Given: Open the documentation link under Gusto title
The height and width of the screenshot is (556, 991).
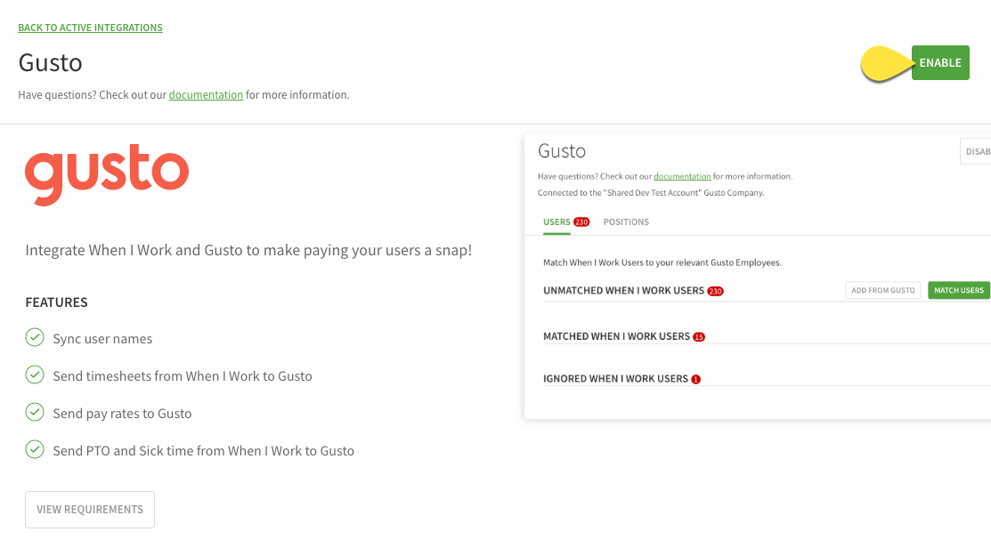Looking at the screenshot, I should point(206,94).
